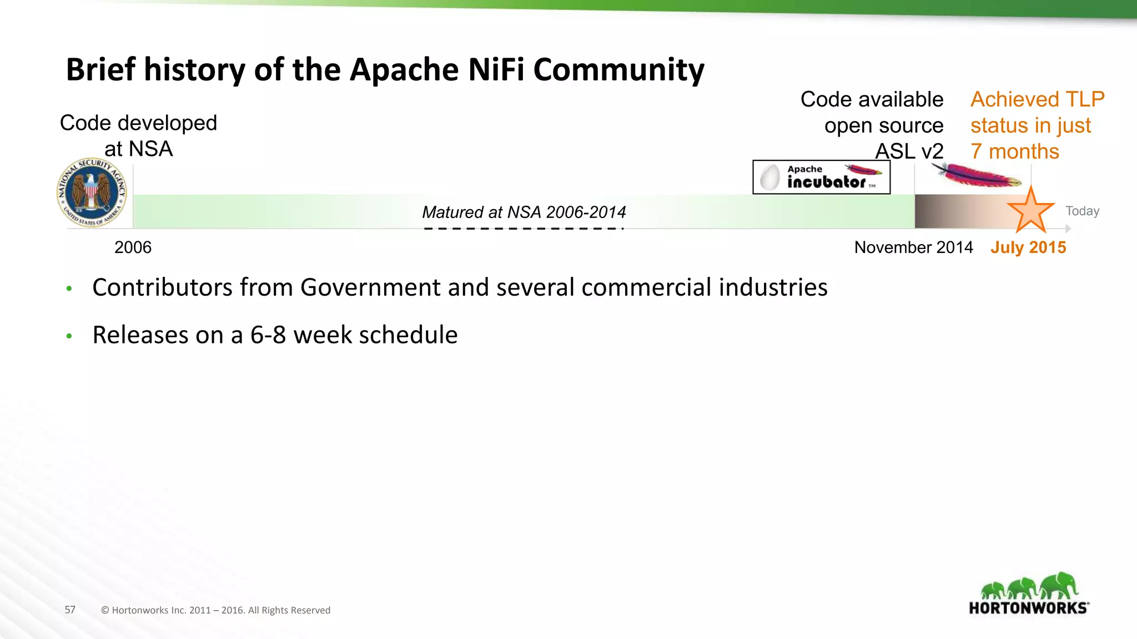
Task: Click 'Code available open source ASL v2' text
Action: pyautogui.click(x=872, y=125)
